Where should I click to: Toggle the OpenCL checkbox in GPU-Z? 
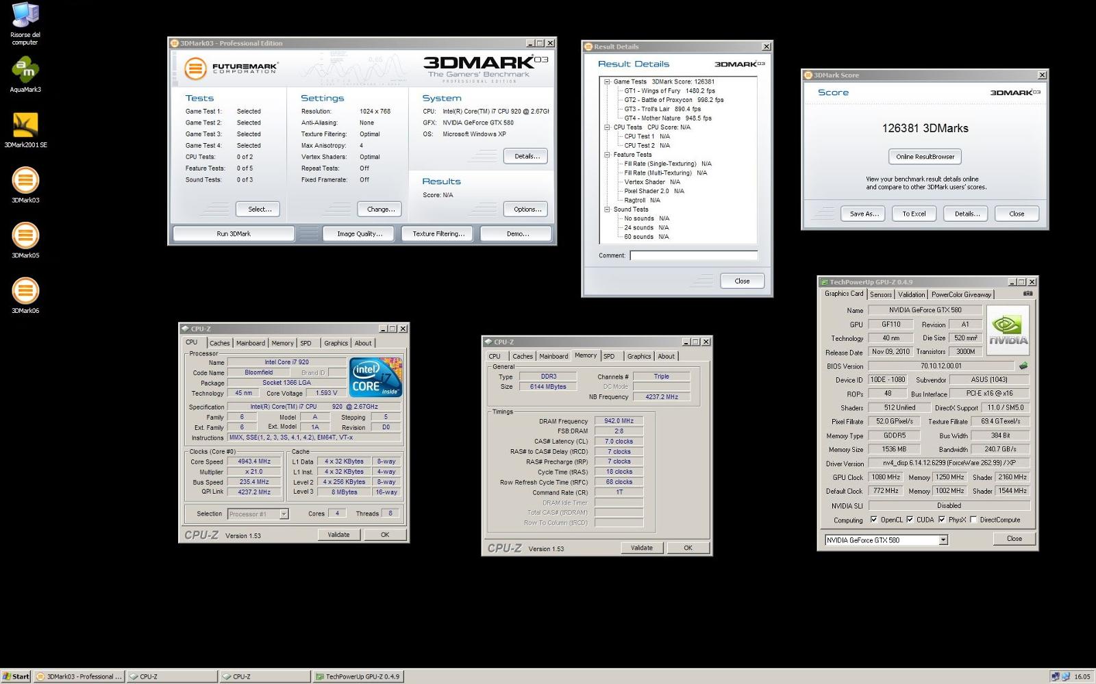tap(873, 520)
